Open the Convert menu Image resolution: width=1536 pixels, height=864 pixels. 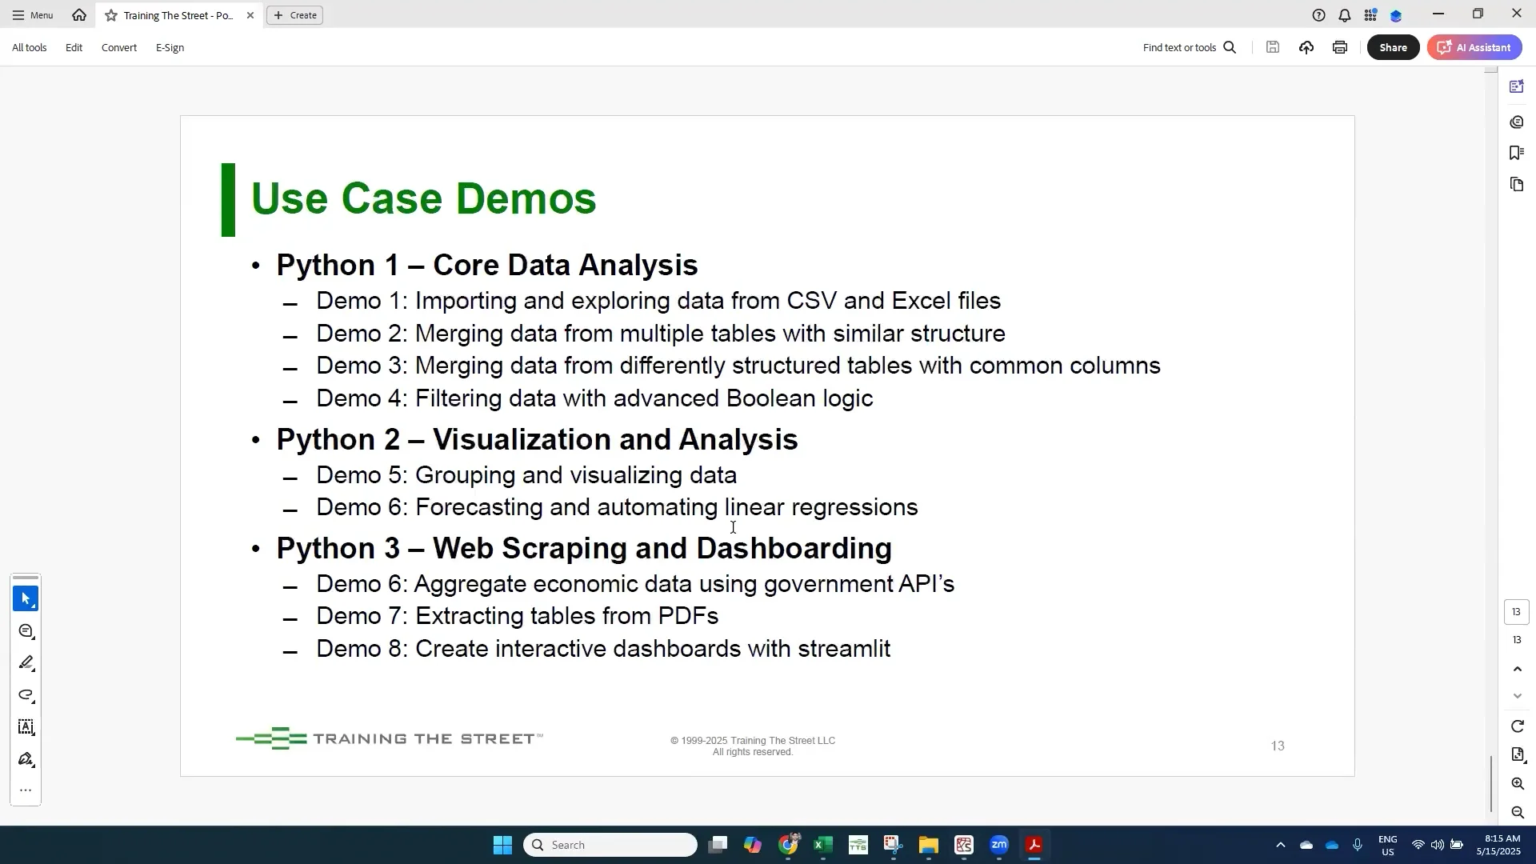118,48
